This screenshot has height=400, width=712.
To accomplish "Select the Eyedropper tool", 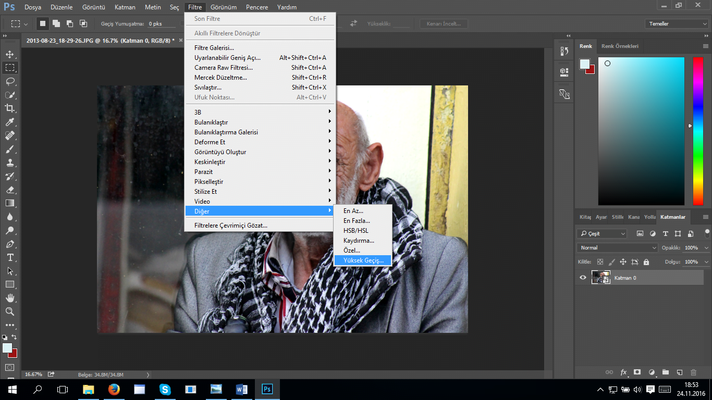I will coord(10,122).
